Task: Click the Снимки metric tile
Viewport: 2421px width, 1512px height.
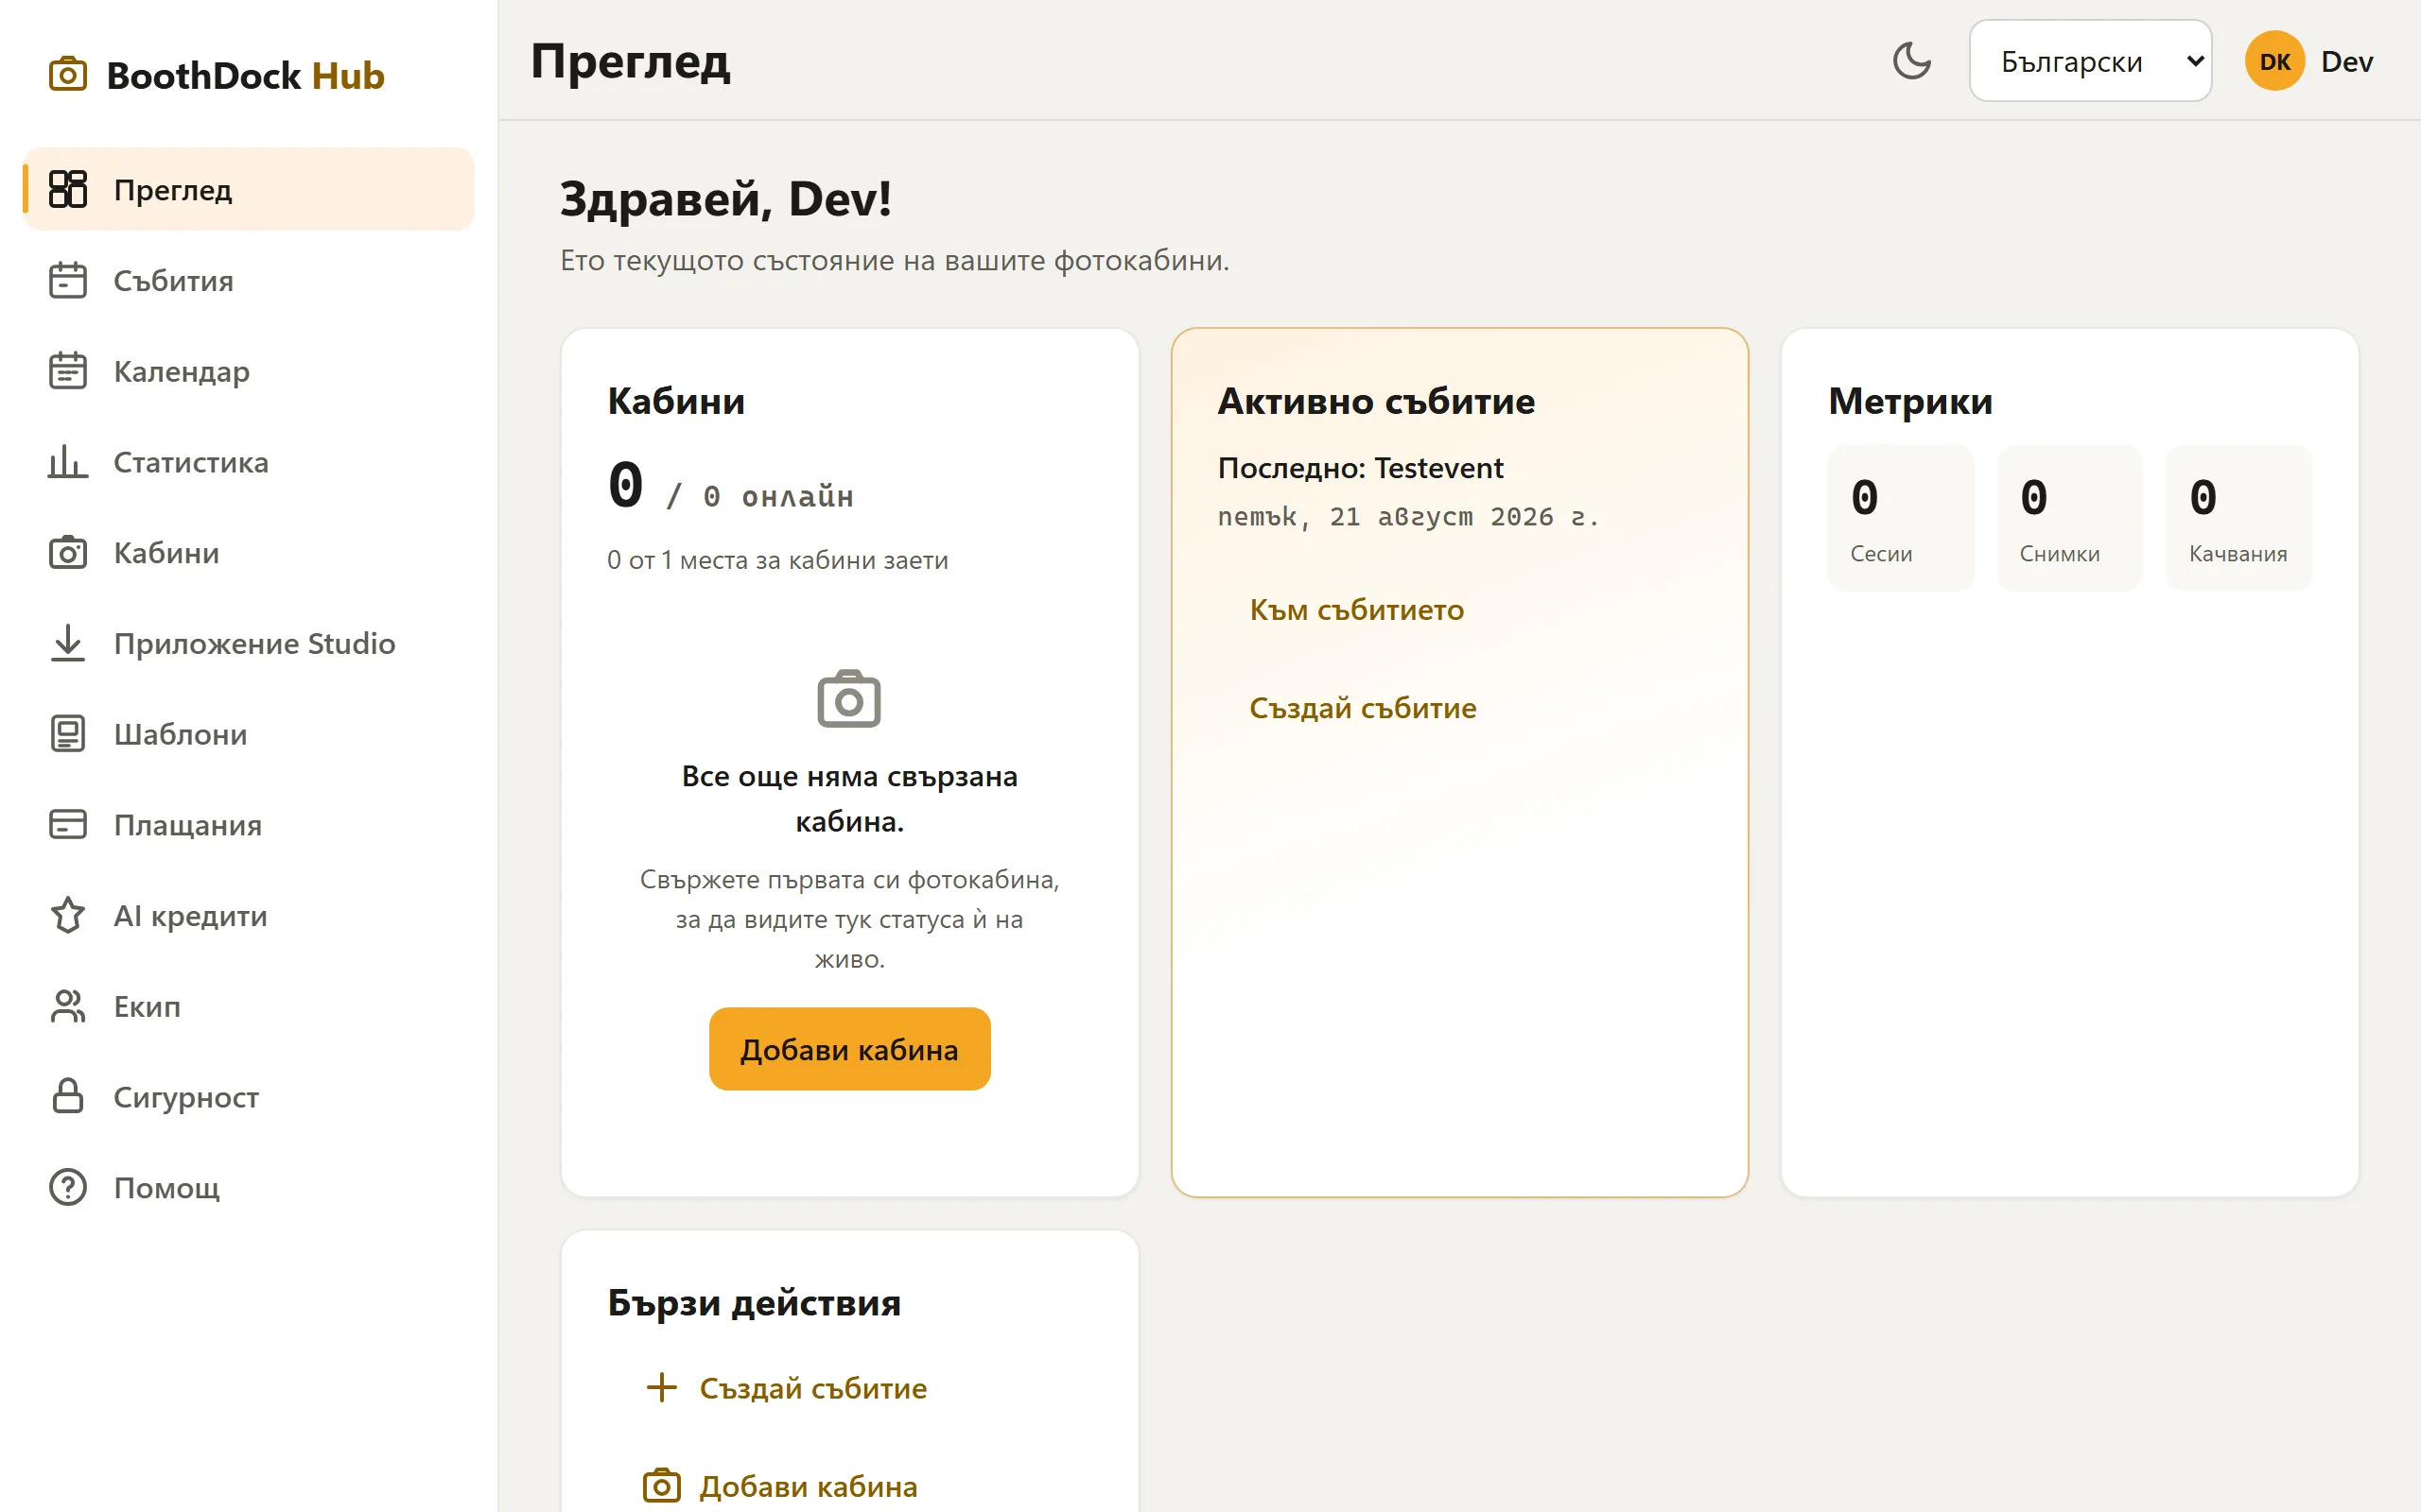Action: tap(2069, 518)
